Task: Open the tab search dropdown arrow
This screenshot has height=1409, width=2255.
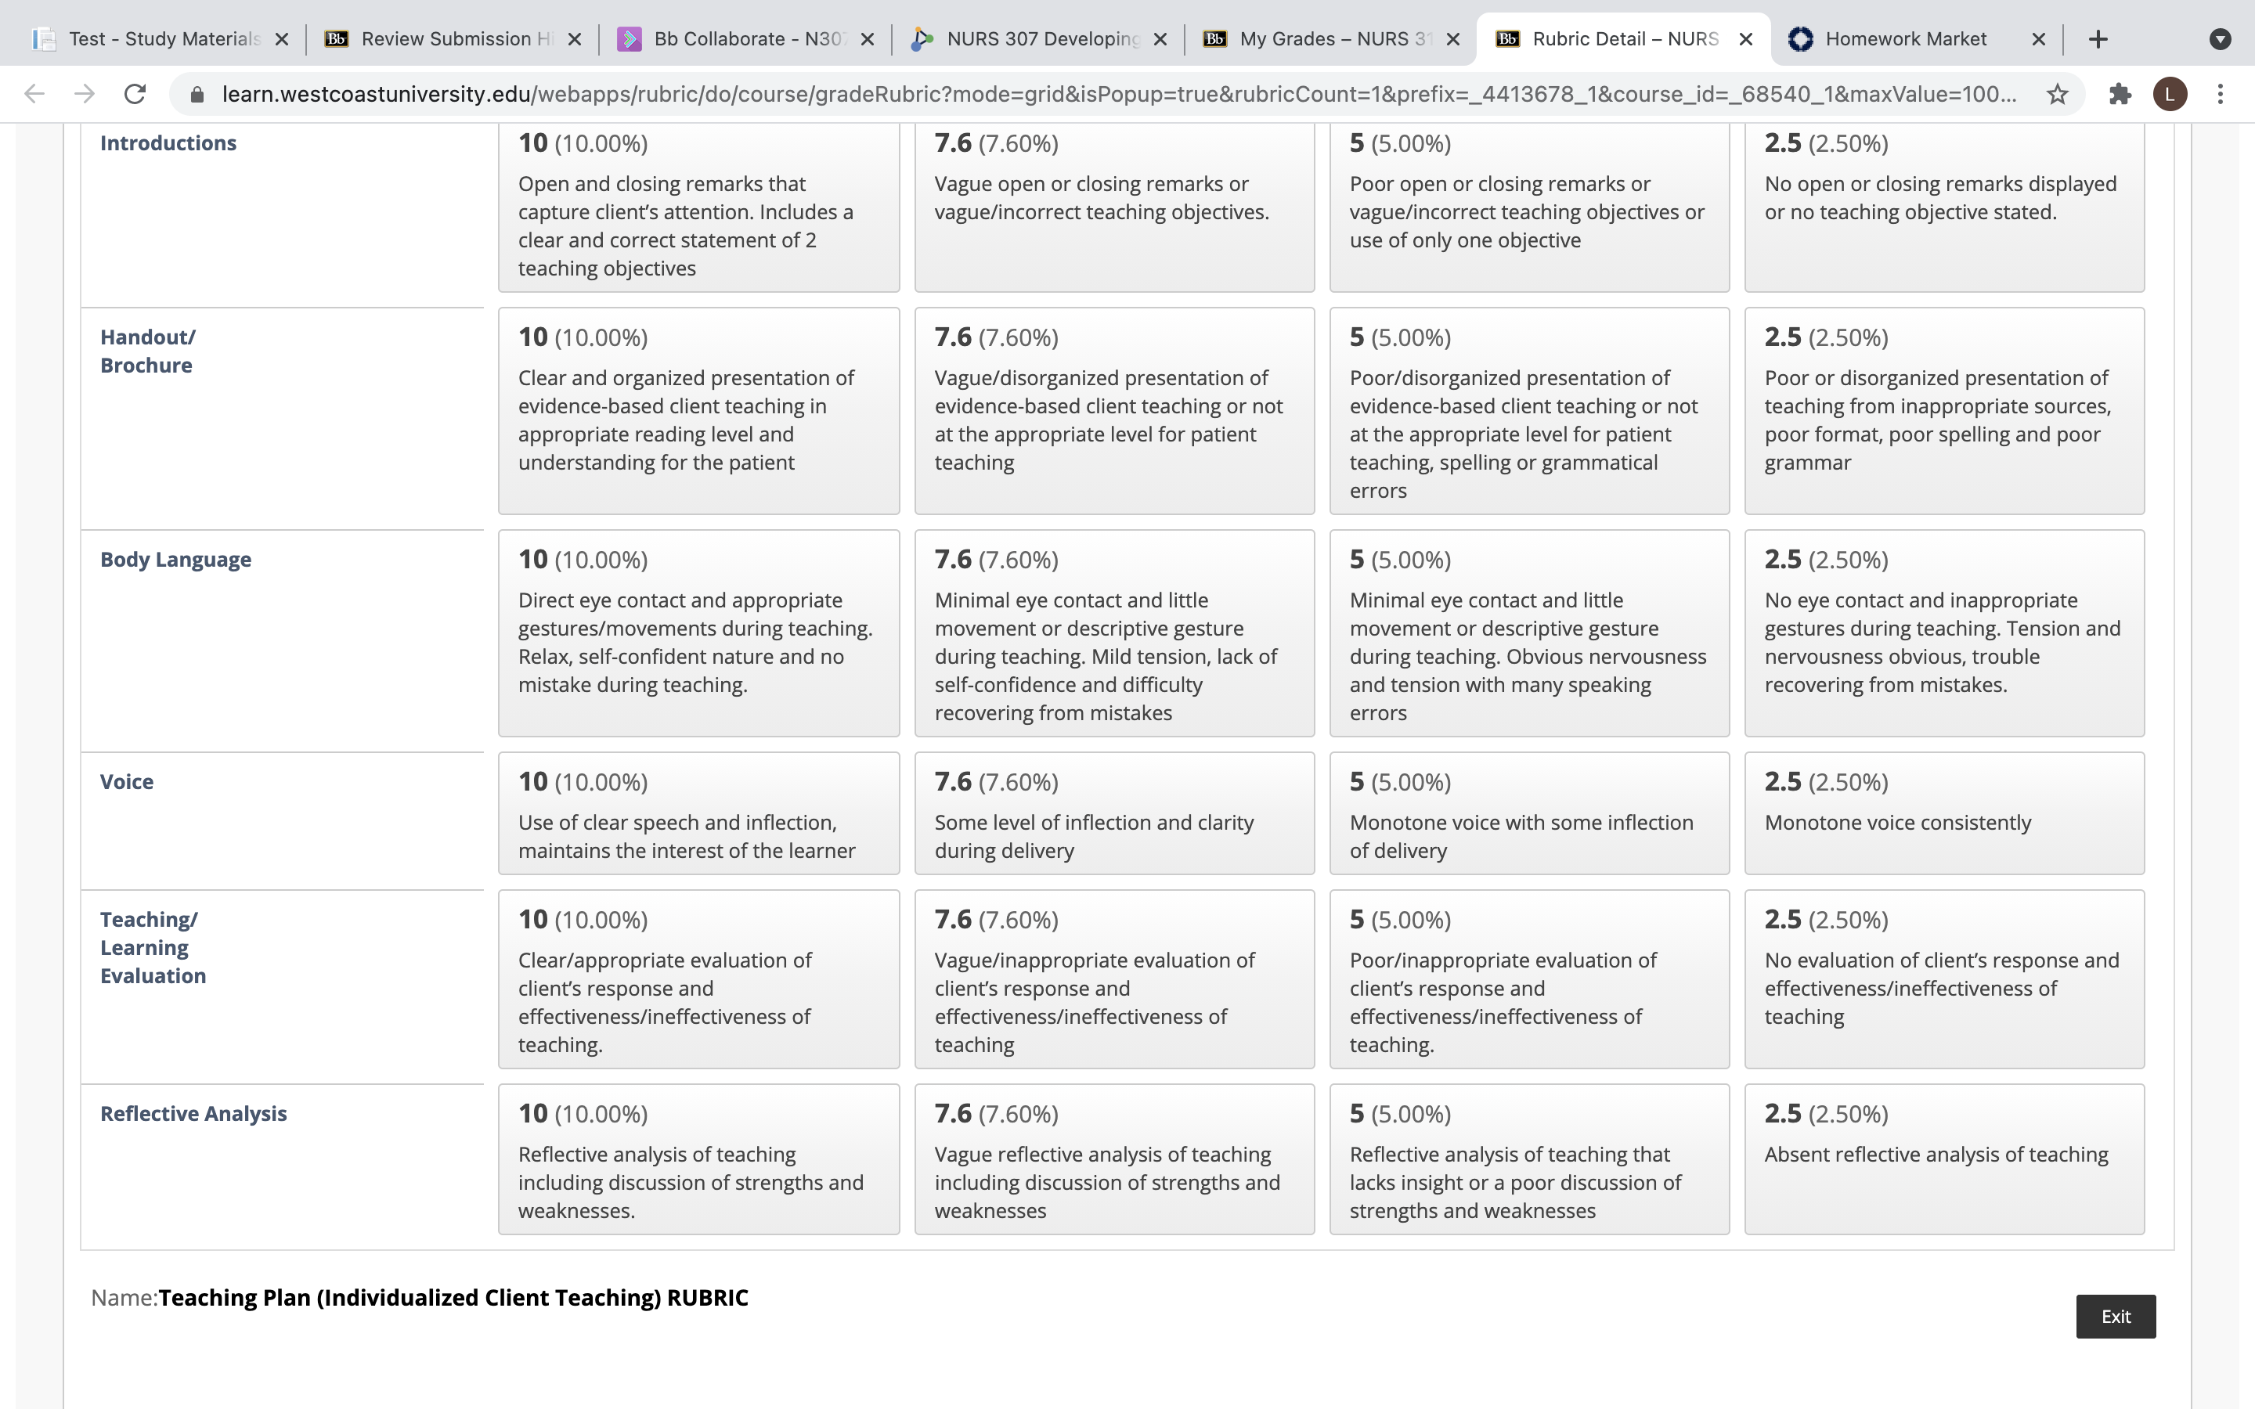Action: pos(2220,39)
